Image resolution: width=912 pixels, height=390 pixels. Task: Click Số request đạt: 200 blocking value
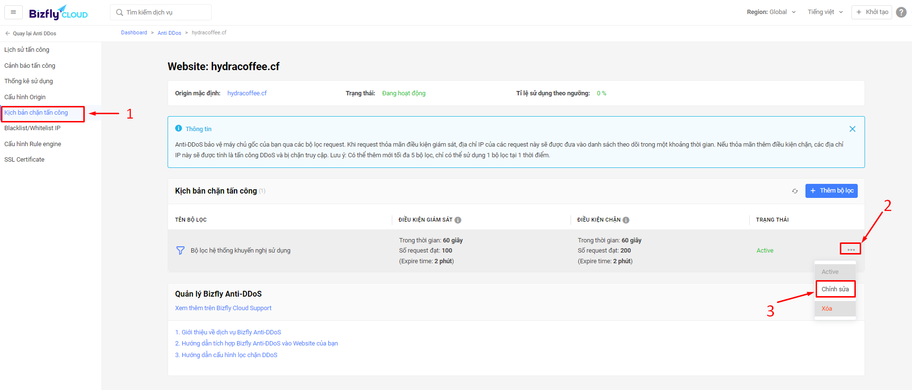coord(604,251)
